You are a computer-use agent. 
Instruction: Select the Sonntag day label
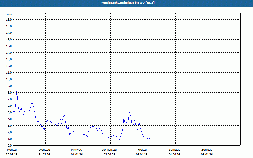point(207,149)
